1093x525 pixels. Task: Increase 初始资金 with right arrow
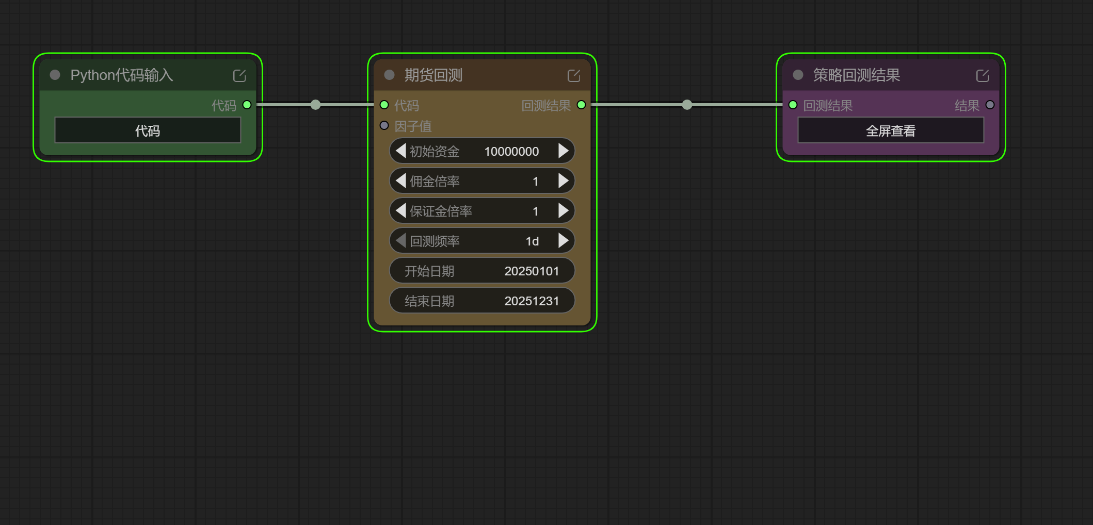(x=564, y=151)
